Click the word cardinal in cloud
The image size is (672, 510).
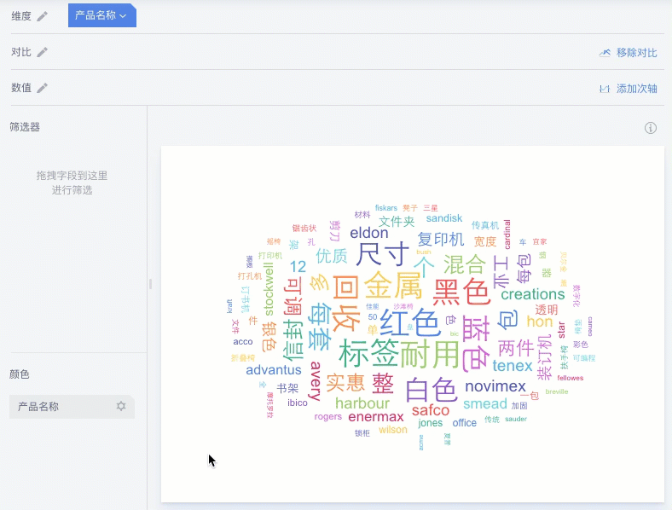[507, 235]
